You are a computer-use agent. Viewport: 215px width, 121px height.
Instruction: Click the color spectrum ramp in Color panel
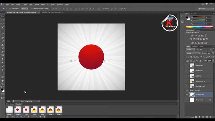[199, 27]
